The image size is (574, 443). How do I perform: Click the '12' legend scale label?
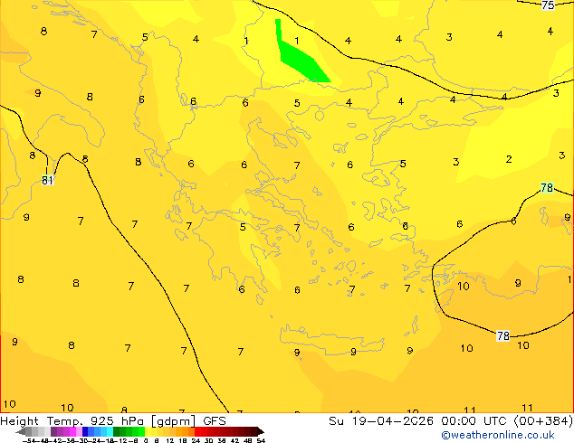169,440
